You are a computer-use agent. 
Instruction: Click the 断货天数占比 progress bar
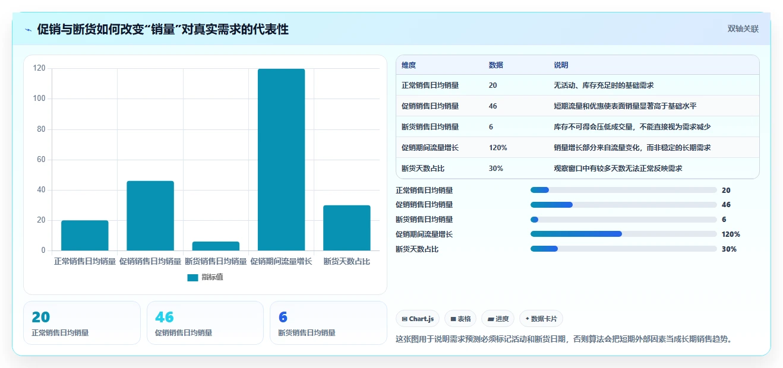point(624,249)
